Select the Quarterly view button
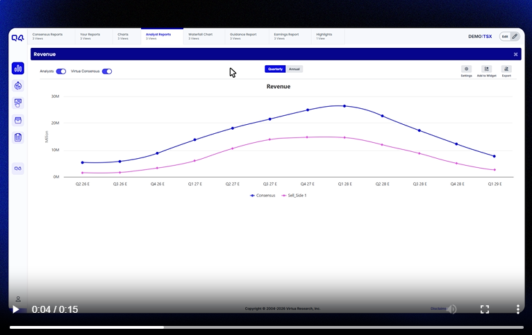This screenshot has height=335, width=532. pyautogui.click(x=275, y=69)
